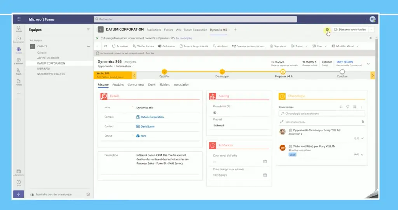Open CLIENTS team more options
398x210 pixels.
[x=88, y=46]
